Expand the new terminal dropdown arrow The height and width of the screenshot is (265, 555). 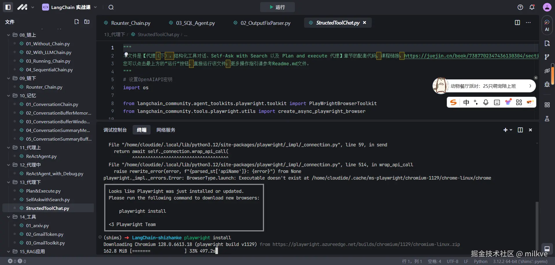coord(511,130)
